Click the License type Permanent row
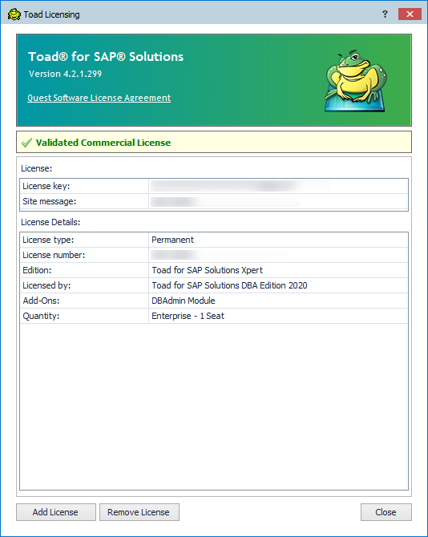The height and width of the screenshot is (537, 428). point(214,240)
